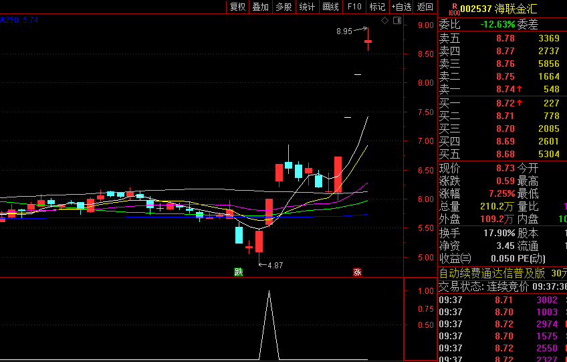Select 买四 bid price 8.69
Screen dimensions: 567x362
point(505,141)
